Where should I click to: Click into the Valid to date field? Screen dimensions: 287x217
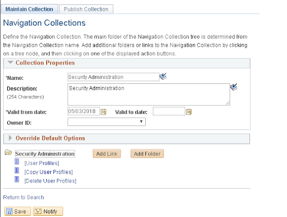(x=169, y=111)
